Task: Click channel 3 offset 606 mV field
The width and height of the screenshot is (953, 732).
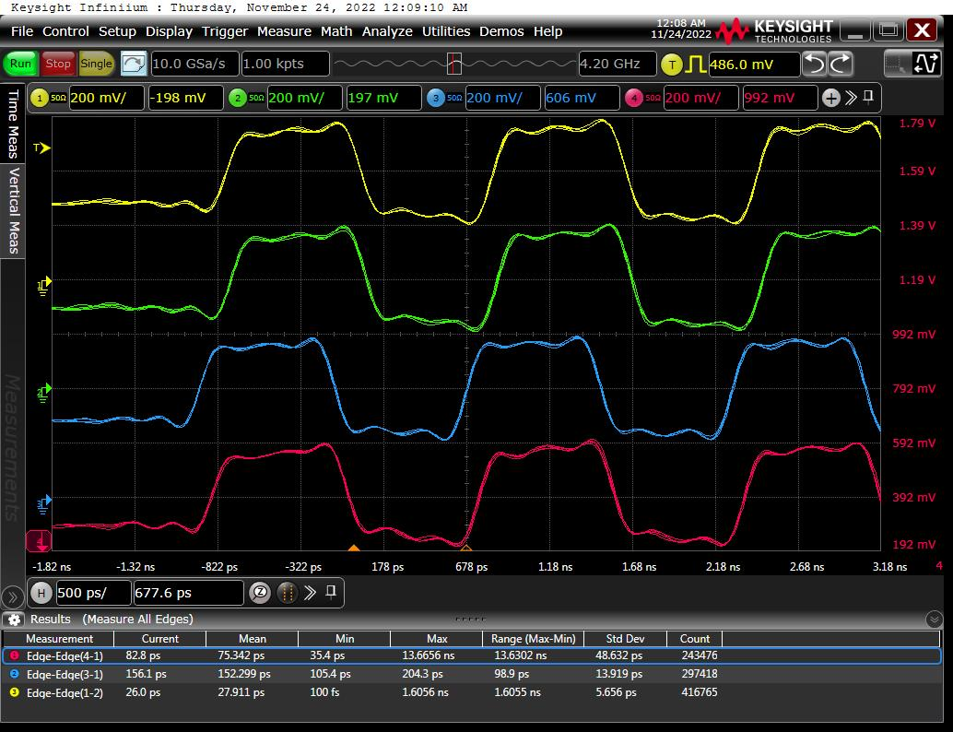Action: (582, 98)
